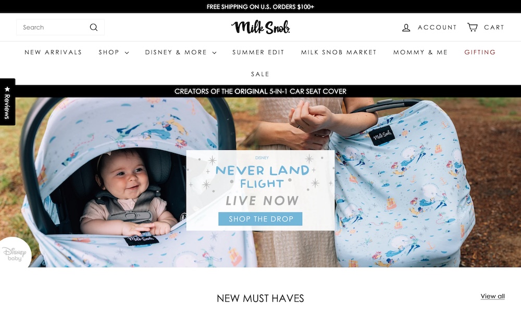Open the Gifting menu link

(x=480, y=52)
